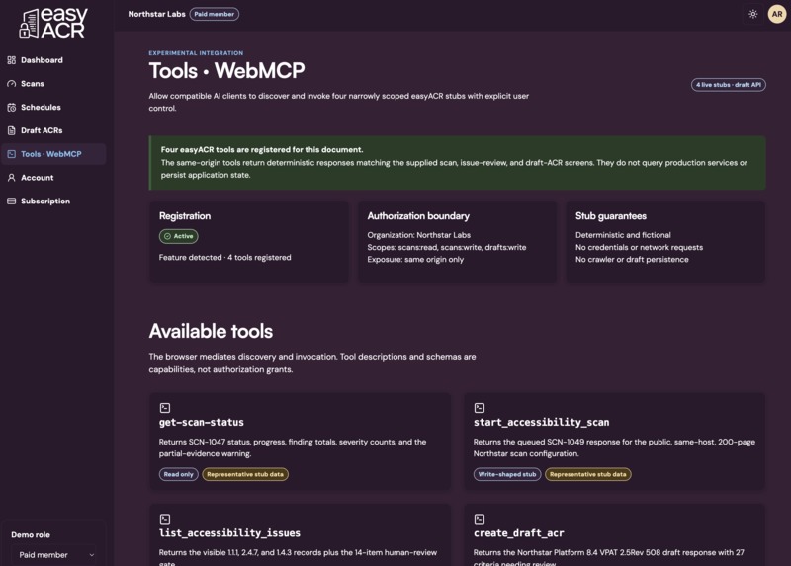Screen dimensions: 791x566
Task: Click the start_accessibility_scan terminal icon
Action: tap(480, 408)
